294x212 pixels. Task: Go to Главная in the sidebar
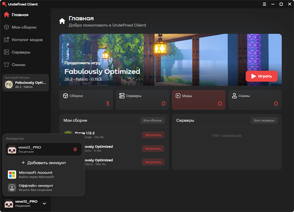(25, 15)
